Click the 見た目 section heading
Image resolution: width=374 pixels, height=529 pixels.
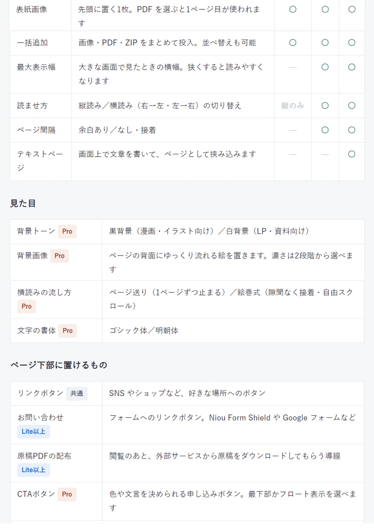[x=23, y=203]
